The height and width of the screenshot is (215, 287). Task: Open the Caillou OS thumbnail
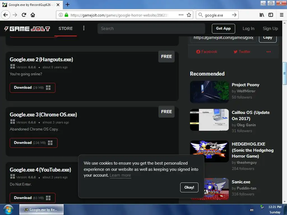click(209, 120)
